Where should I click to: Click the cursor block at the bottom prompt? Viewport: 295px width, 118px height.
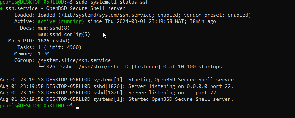77,108
